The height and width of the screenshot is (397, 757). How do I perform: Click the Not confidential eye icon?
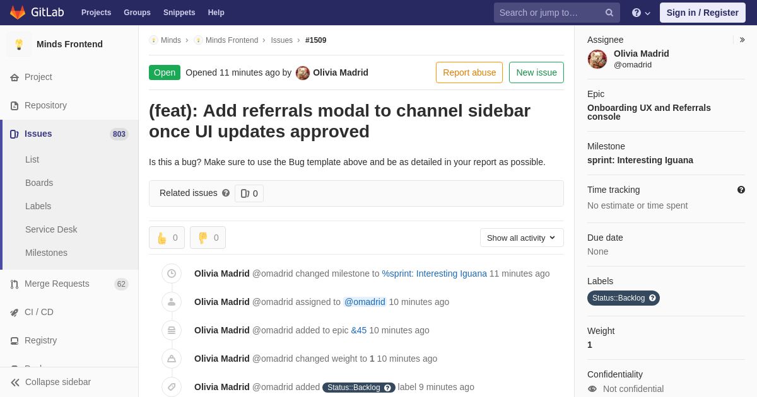(592, 389)
